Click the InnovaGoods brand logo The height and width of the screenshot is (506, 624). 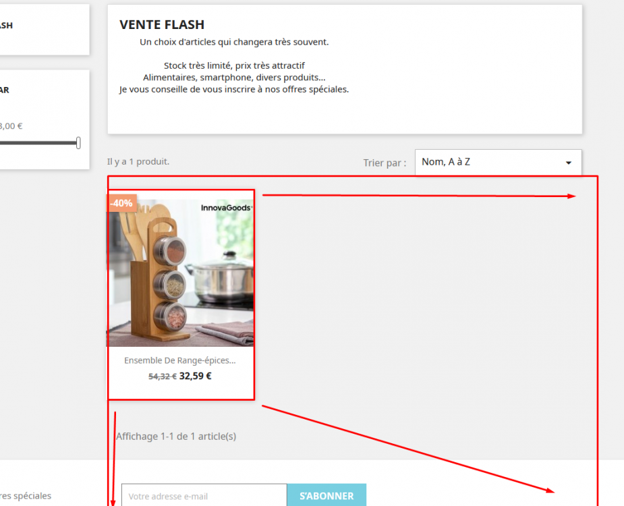click(x=226, y=207)
